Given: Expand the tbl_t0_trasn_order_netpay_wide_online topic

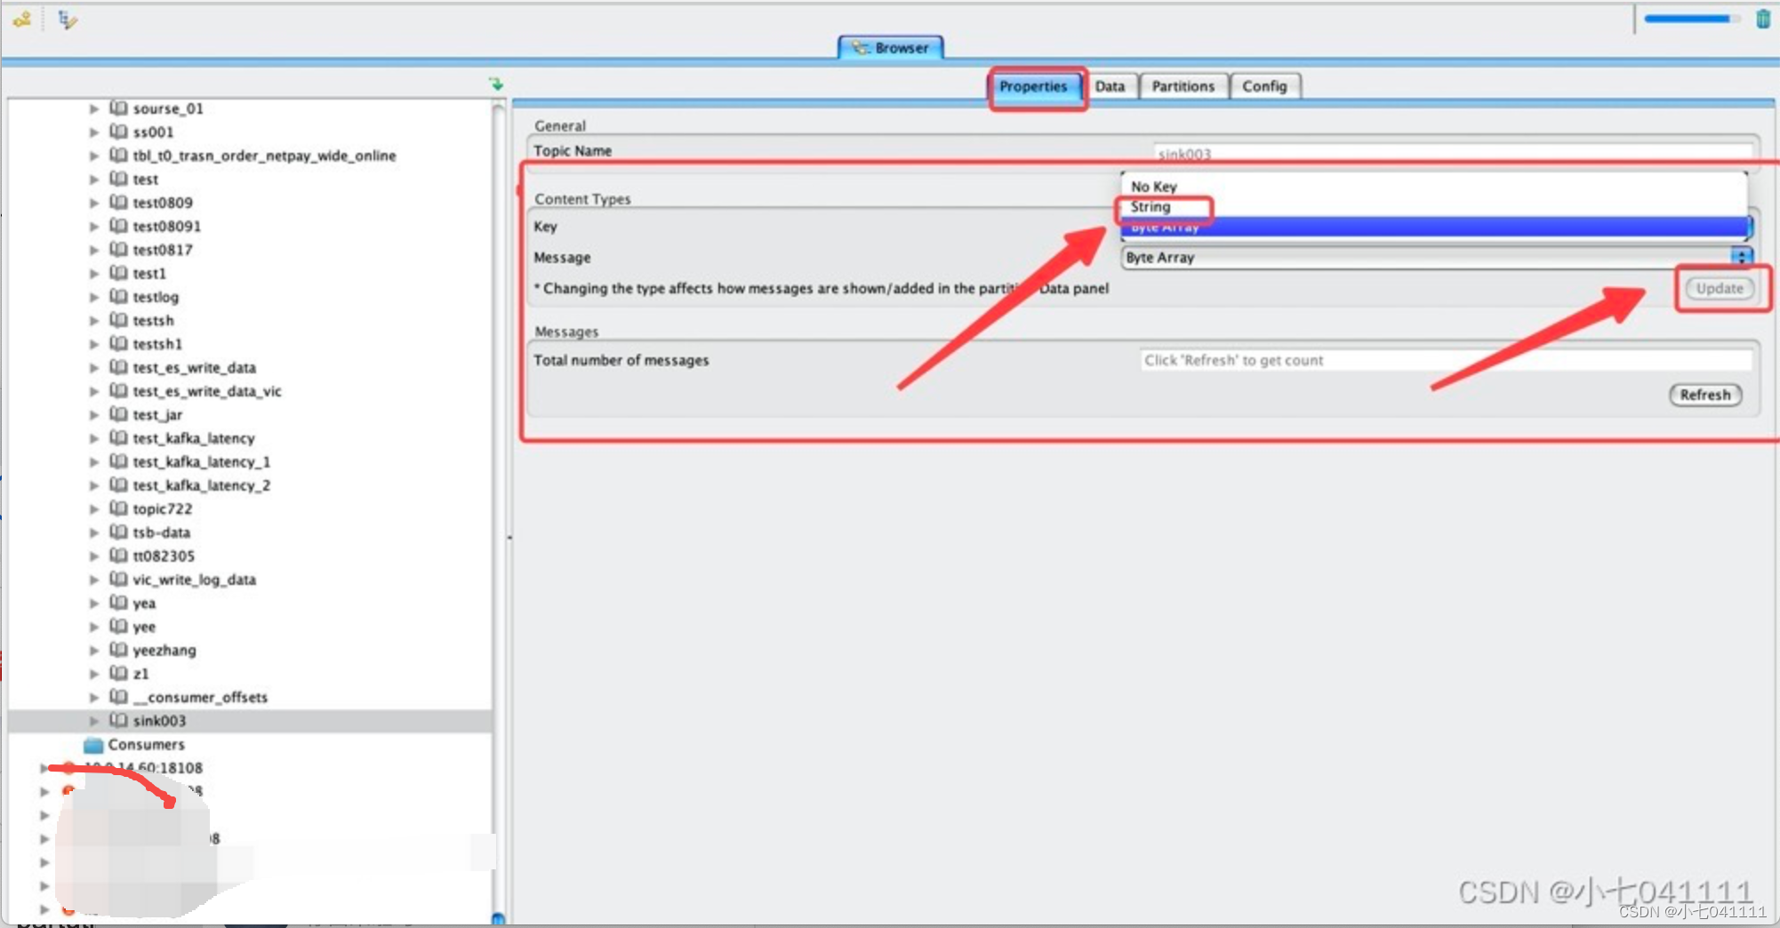Looking at the screenshot, I should click(94, 156).
